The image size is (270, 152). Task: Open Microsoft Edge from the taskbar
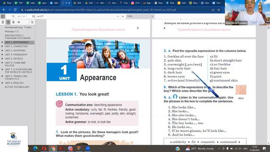click(x=35, y=148)
